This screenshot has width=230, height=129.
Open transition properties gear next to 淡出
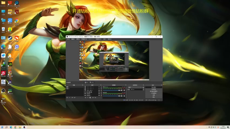click(x=143, y=87)
